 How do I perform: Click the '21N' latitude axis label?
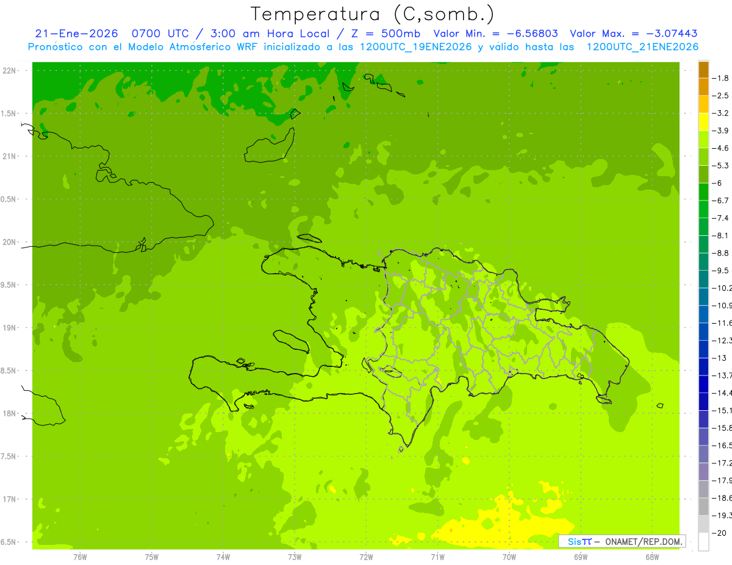[10, 157]
